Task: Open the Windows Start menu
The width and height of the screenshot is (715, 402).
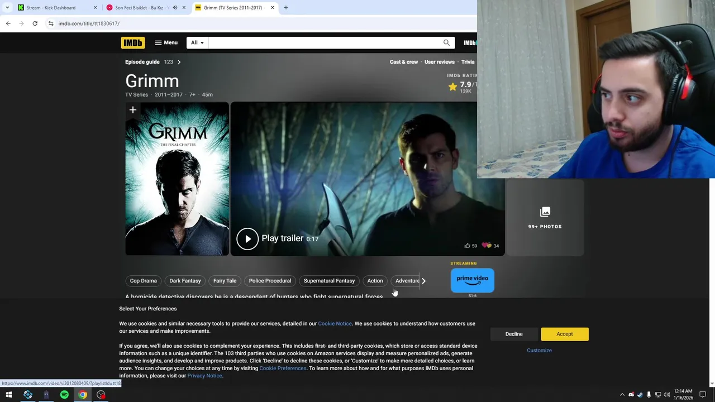Action: (x=9, y=395)
